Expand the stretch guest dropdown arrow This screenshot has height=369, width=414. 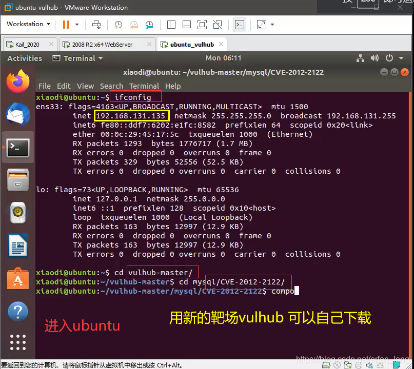(x=272, y=25)
